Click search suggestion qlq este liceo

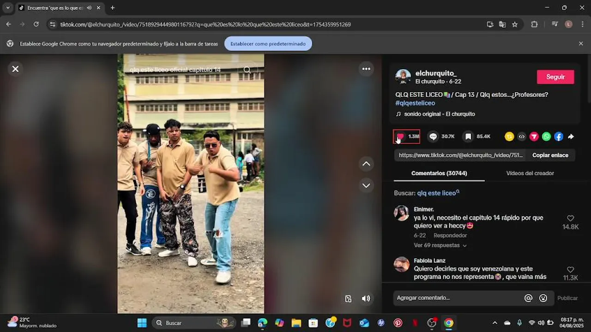click(438, 193)
